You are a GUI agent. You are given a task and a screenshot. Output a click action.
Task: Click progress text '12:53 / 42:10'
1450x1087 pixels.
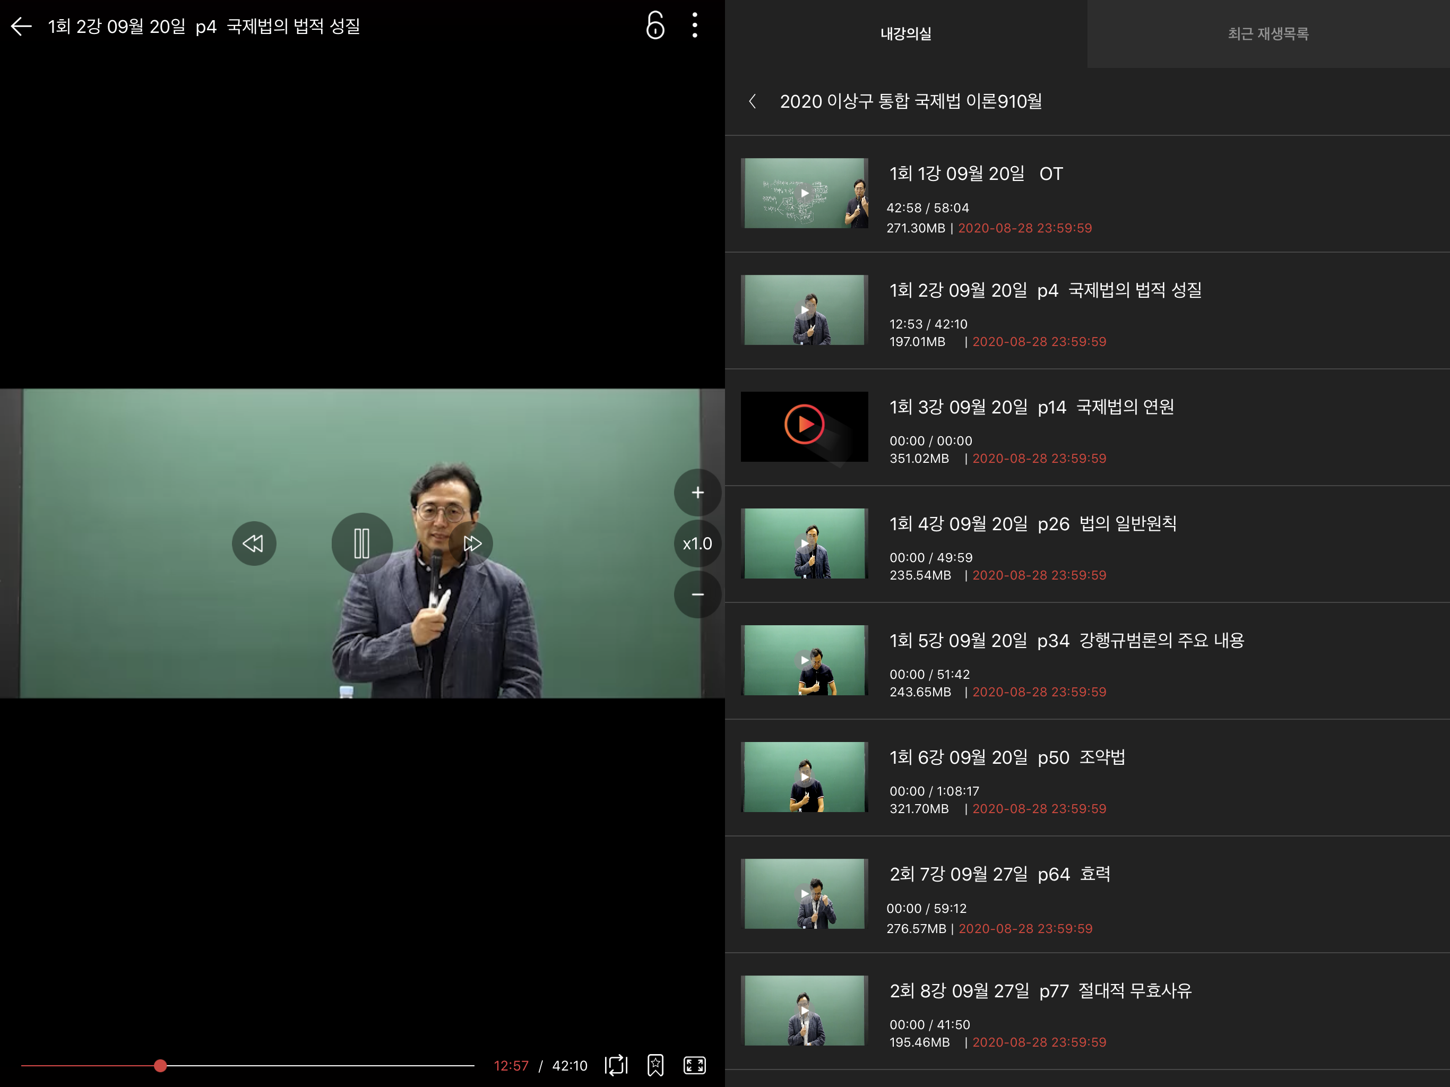click(928, 324)
